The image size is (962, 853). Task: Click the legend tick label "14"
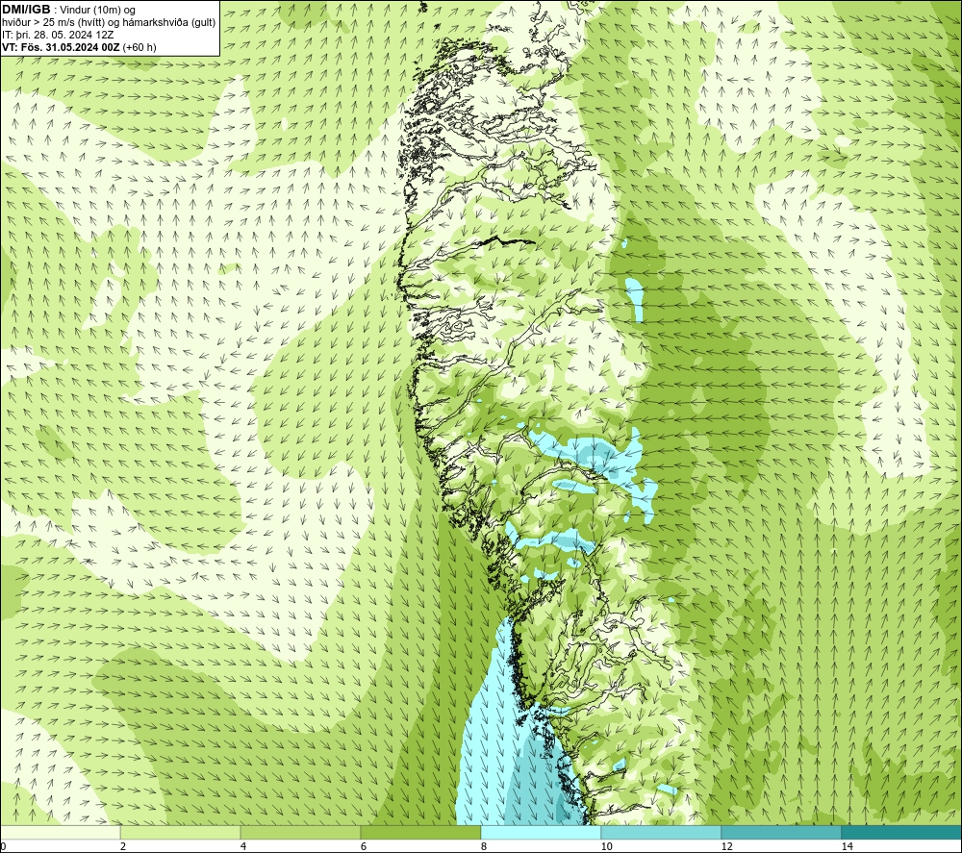point(848,846)
